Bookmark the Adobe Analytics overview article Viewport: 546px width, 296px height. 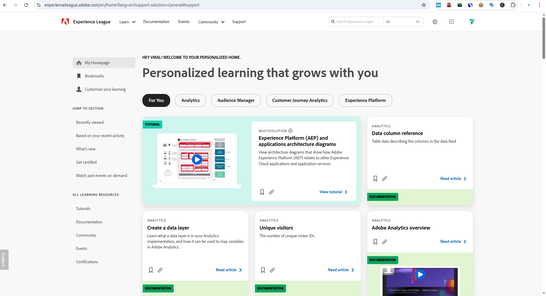(x=375, y=242)
